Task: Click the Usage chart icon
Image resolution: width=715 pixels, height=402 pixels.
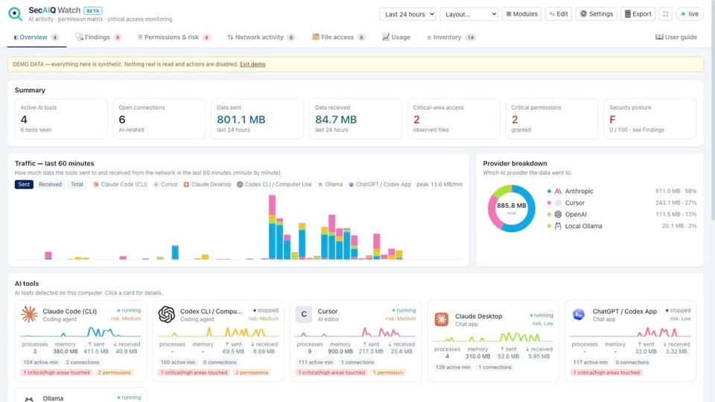Action: [386, 37]
